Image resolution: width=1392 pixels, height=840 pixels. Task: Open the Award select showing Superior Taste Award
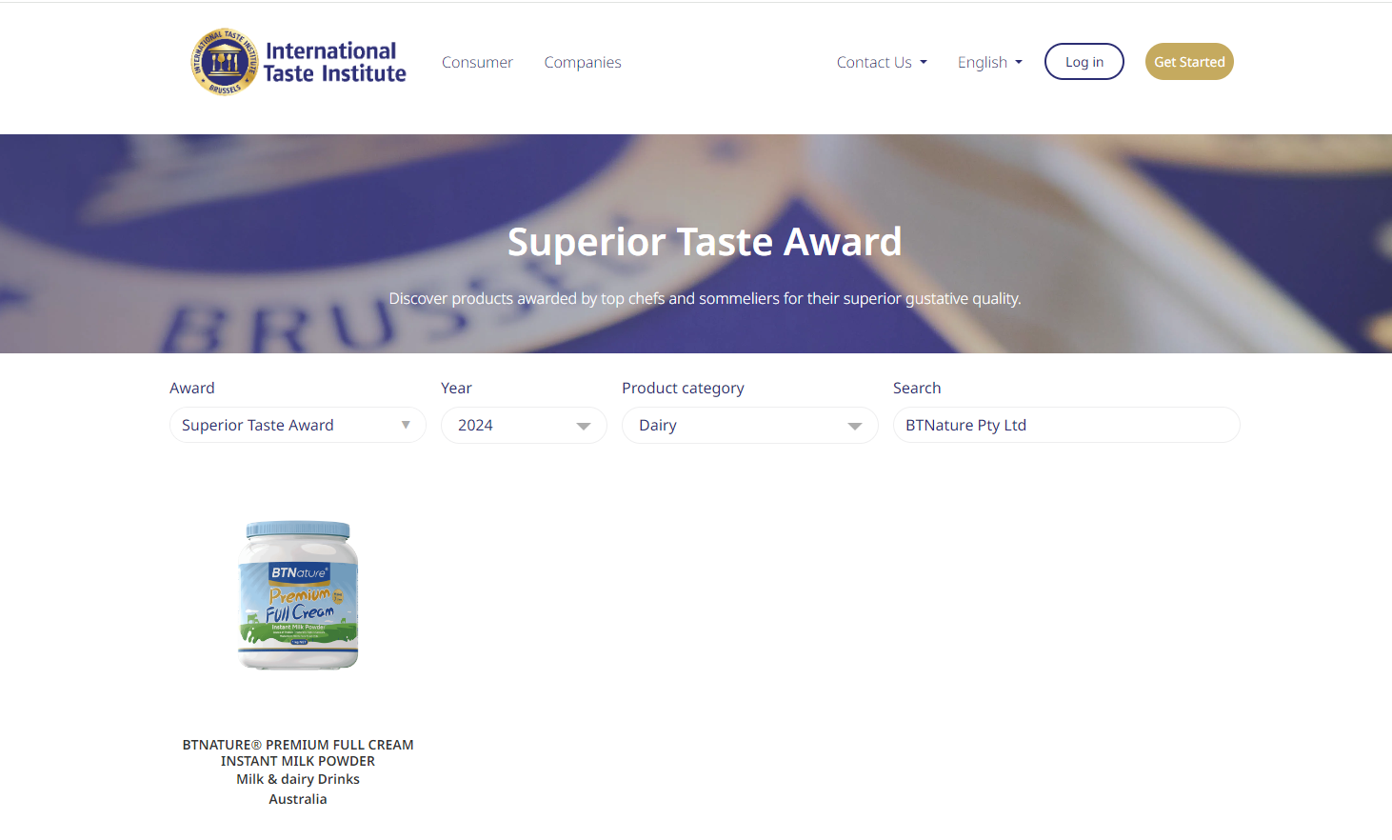(286, 425)
